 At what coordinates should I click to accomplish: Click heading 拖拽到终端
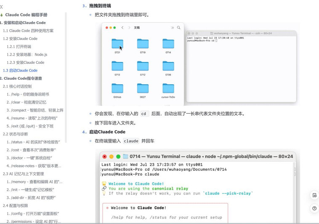coord(100,6)
